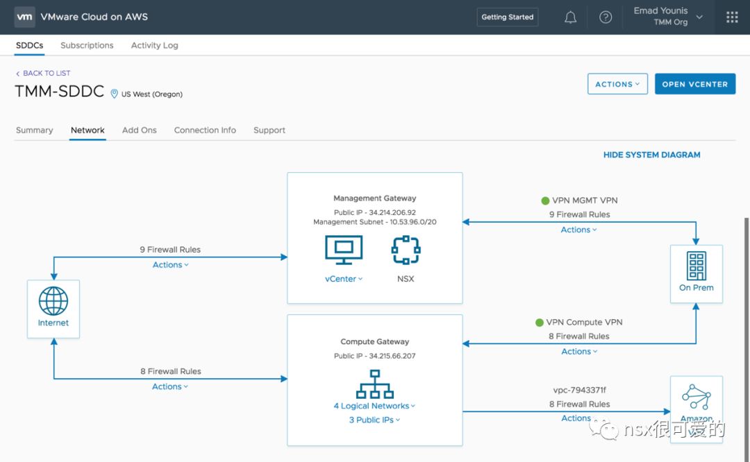Switch to the SDDCs tab

point(30,45)
